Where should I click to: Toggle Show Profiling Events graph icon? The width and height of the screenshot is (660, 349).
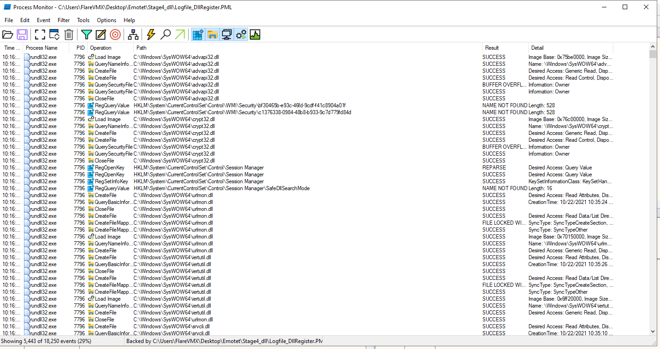[x=255, y=35]
